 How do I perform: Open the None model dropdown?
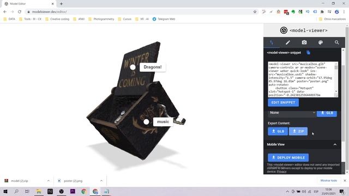click(292, 113)
